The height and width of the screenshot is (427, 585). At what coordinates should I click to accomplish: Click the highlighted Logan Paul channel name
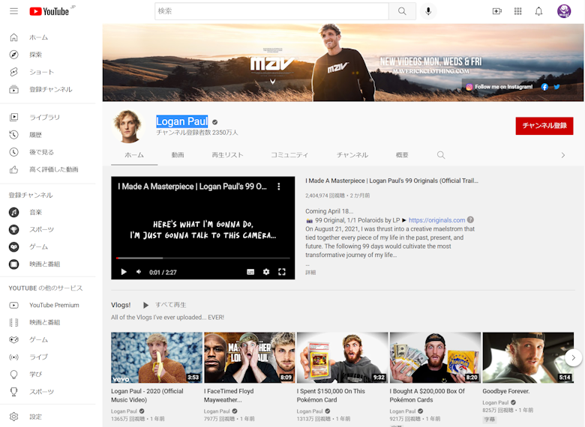click(181, 121)
